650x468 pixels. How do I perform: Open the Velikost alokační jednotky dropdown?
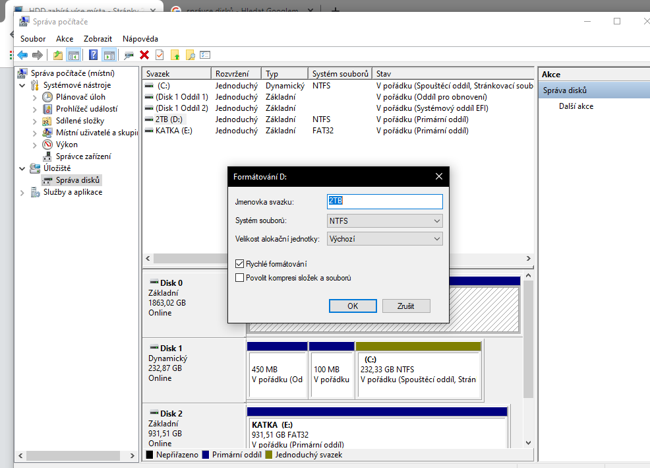(384, 239)
